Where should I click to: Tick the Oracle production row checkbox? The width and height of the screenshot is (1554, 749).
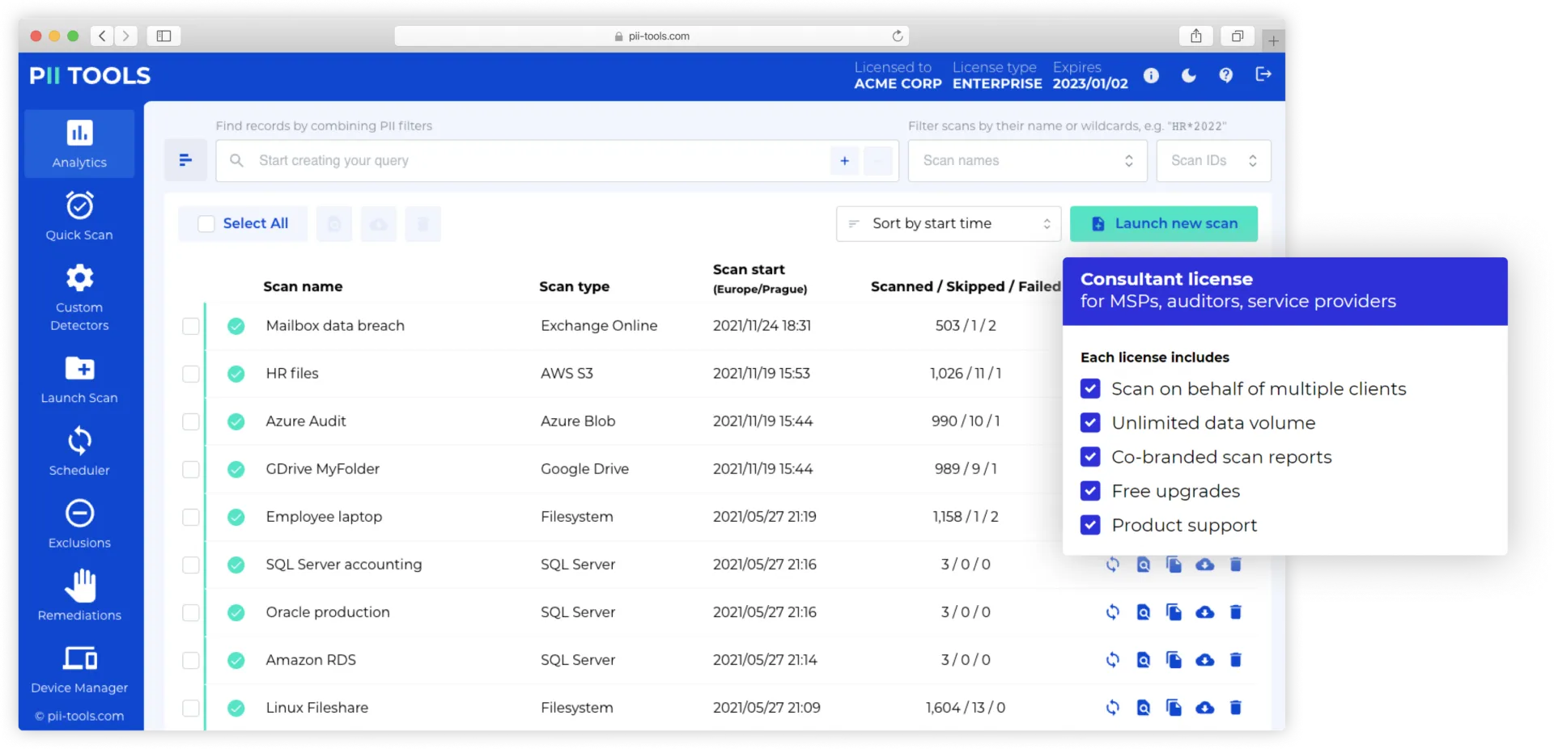pos(191,612)
